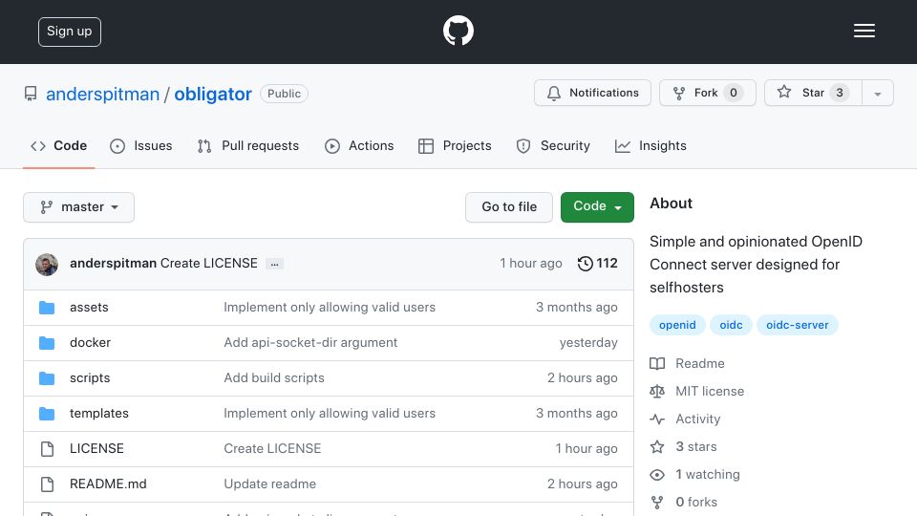
Task: Star the obligator repository
Action: click(x=813, y=93)
